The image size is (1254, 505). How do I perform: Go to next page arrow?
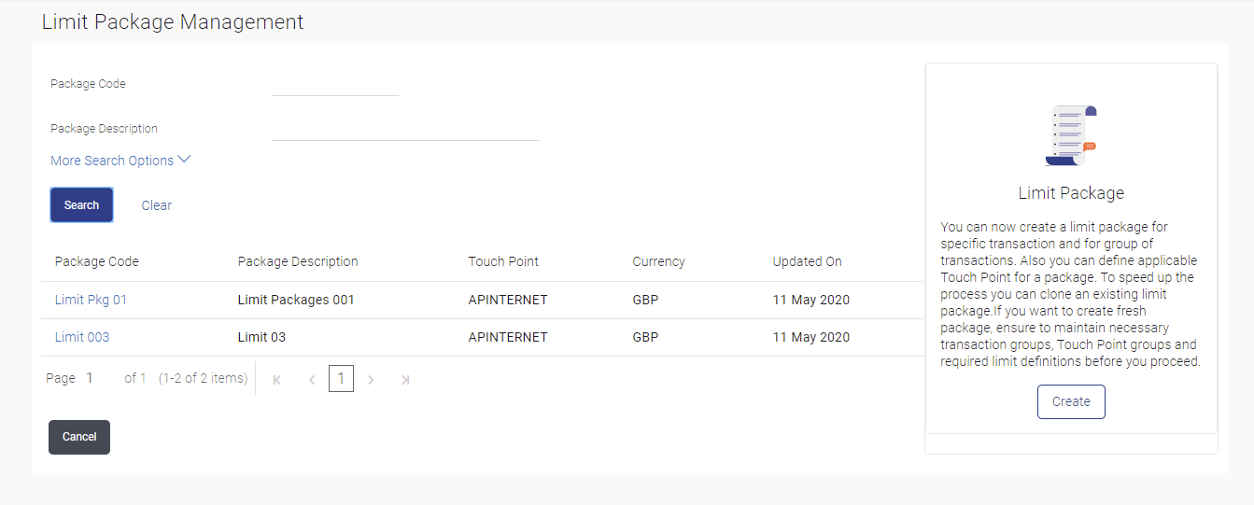tap(371, 380)
